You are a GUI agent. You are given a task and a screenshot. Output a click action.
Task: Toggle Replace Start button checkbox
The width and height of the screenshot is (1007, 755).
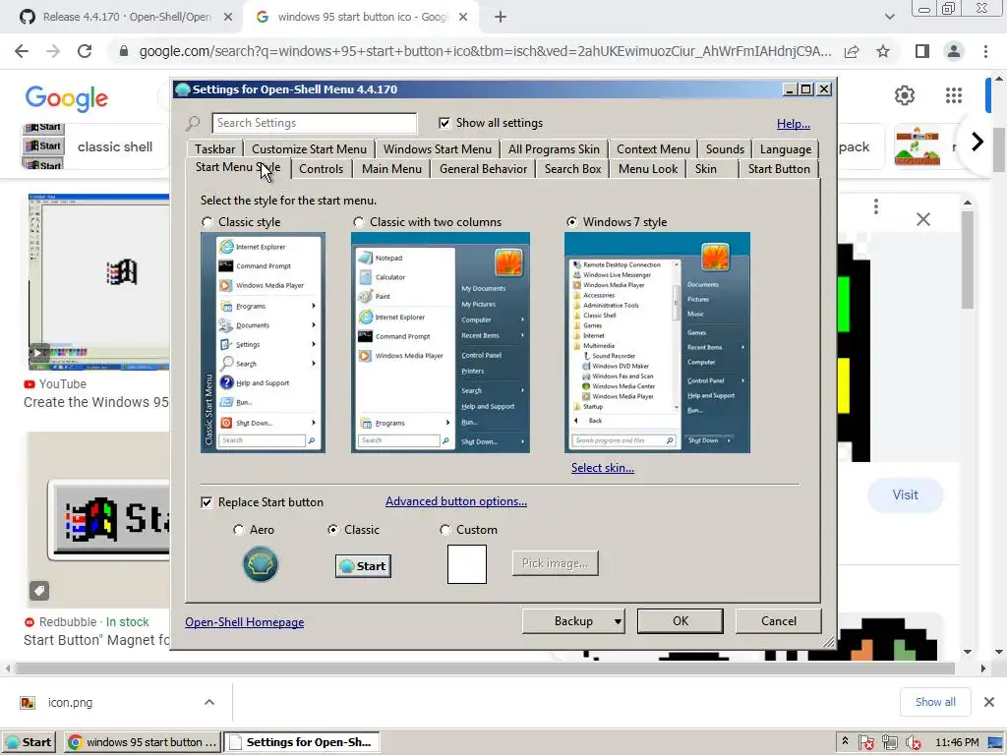[207, 502]
